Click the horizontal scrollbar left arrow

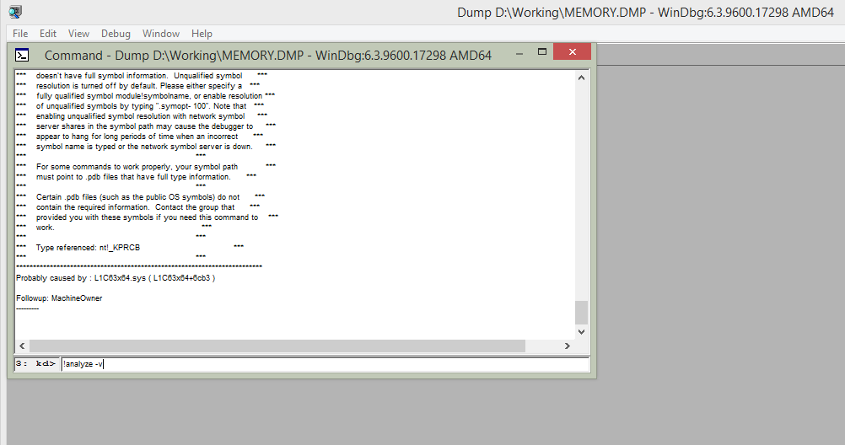point(22,346)
